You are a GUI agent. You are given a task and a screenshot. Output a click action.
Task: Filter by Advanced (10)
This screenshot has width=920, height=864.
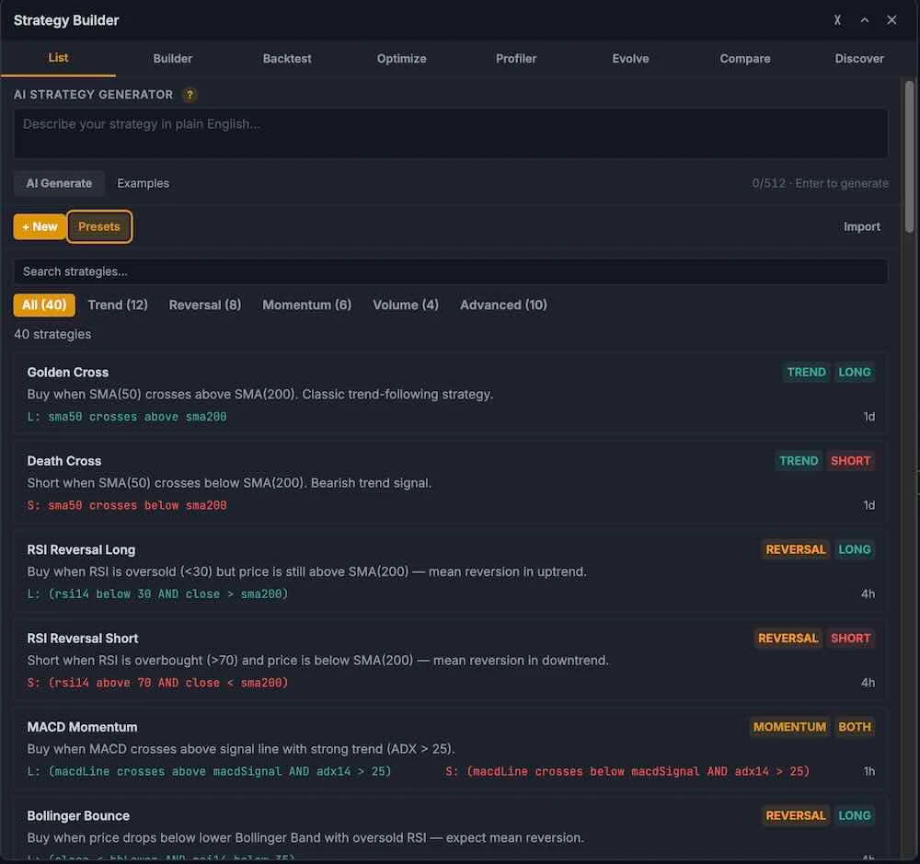tap(503, 305)
